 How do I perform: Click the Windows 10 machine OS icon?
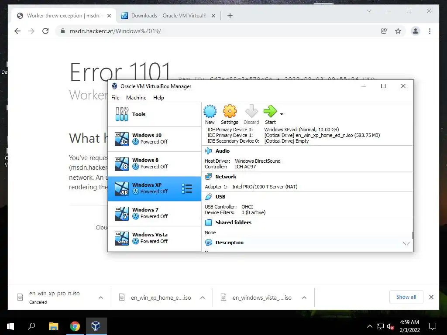coord(121,139)
